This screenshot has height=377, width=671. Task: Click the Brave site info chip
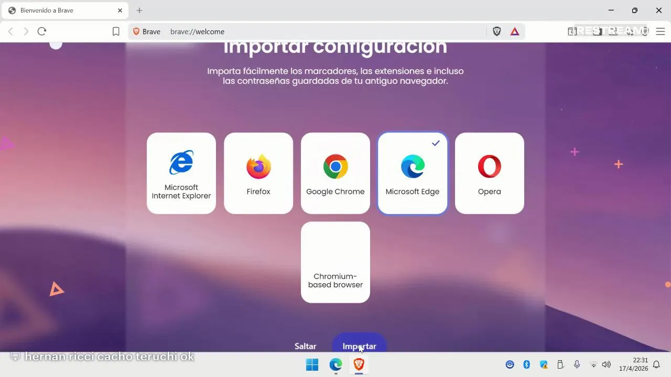[x=147, y=31]
